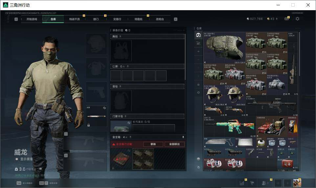Click the event banner thumbnail at bottom right
Image resolution: width=316 pixels, height=188 pixels.
tap(297, 183)
